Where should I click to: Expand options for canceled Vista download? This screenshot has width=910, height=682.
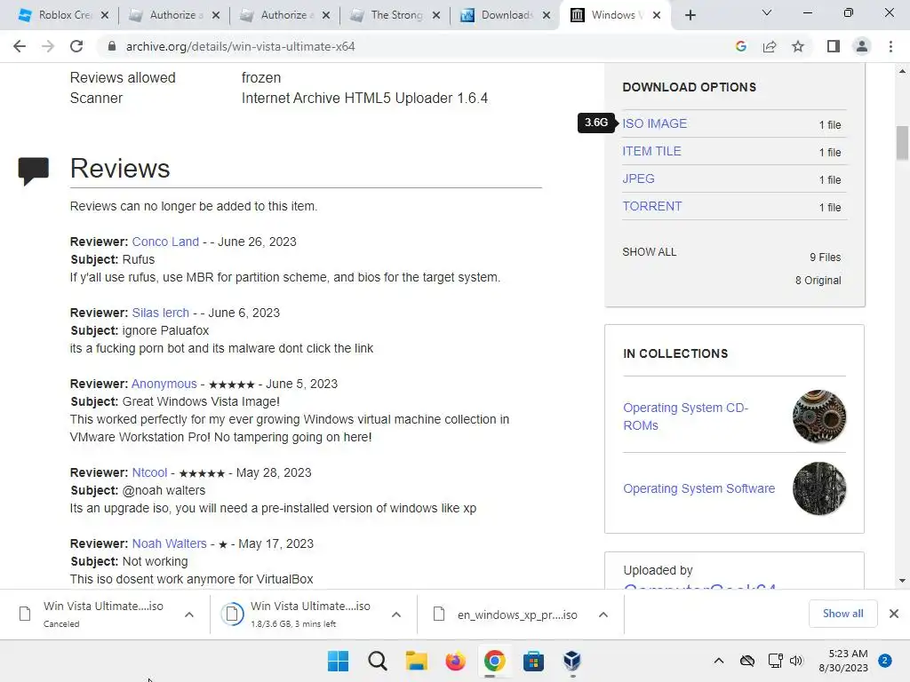(189, 615)
